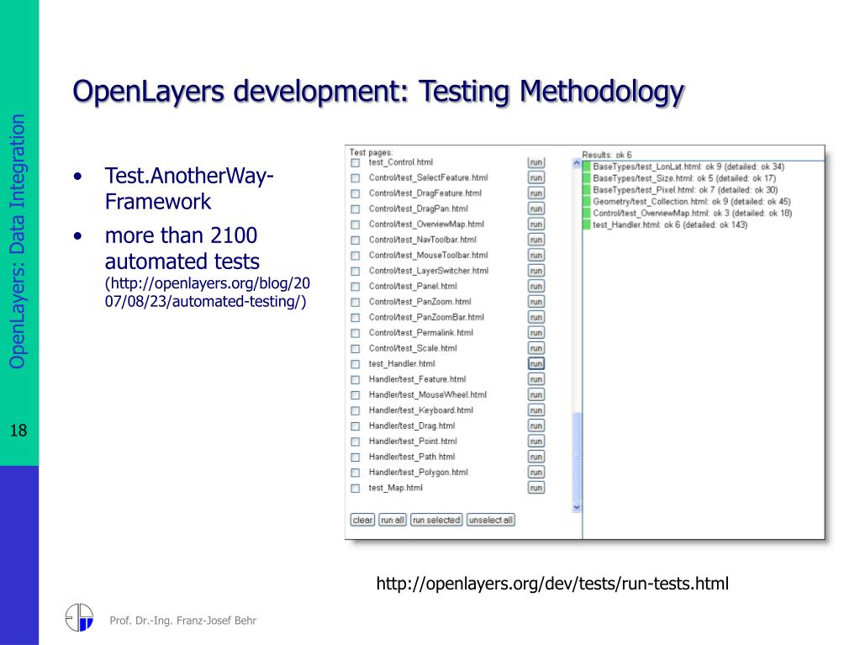Run the Control/test_Permalink.html test

click(x=536, y=332)
